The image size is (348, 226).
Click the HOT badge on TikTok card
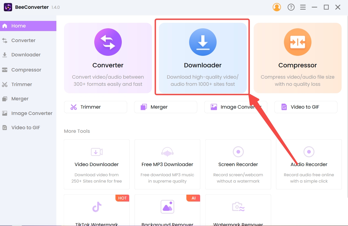pos(123,198)
